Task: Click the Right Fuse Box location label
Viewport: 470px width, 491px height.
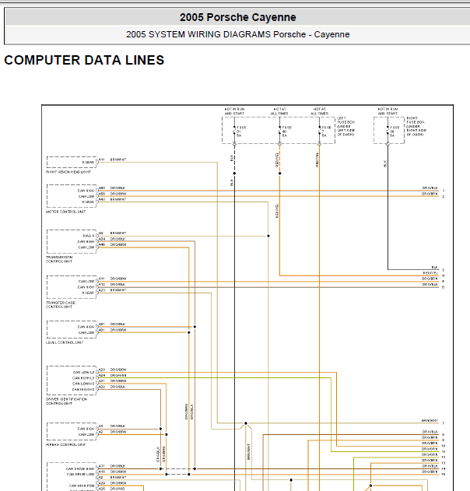Action: pos(416,127)
